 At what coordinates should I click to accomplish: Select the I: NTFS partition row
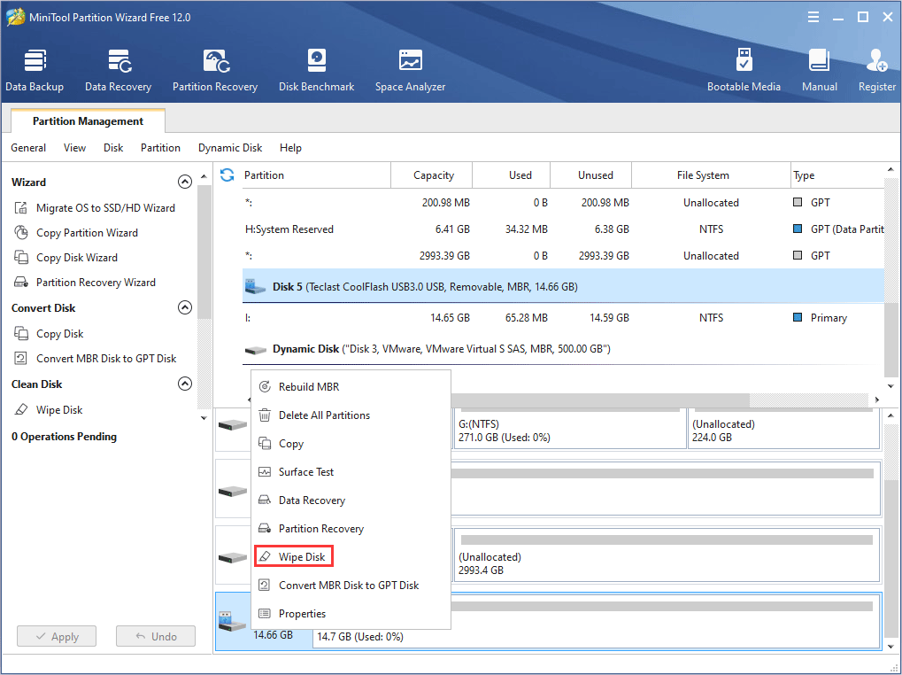click(563, 318)
